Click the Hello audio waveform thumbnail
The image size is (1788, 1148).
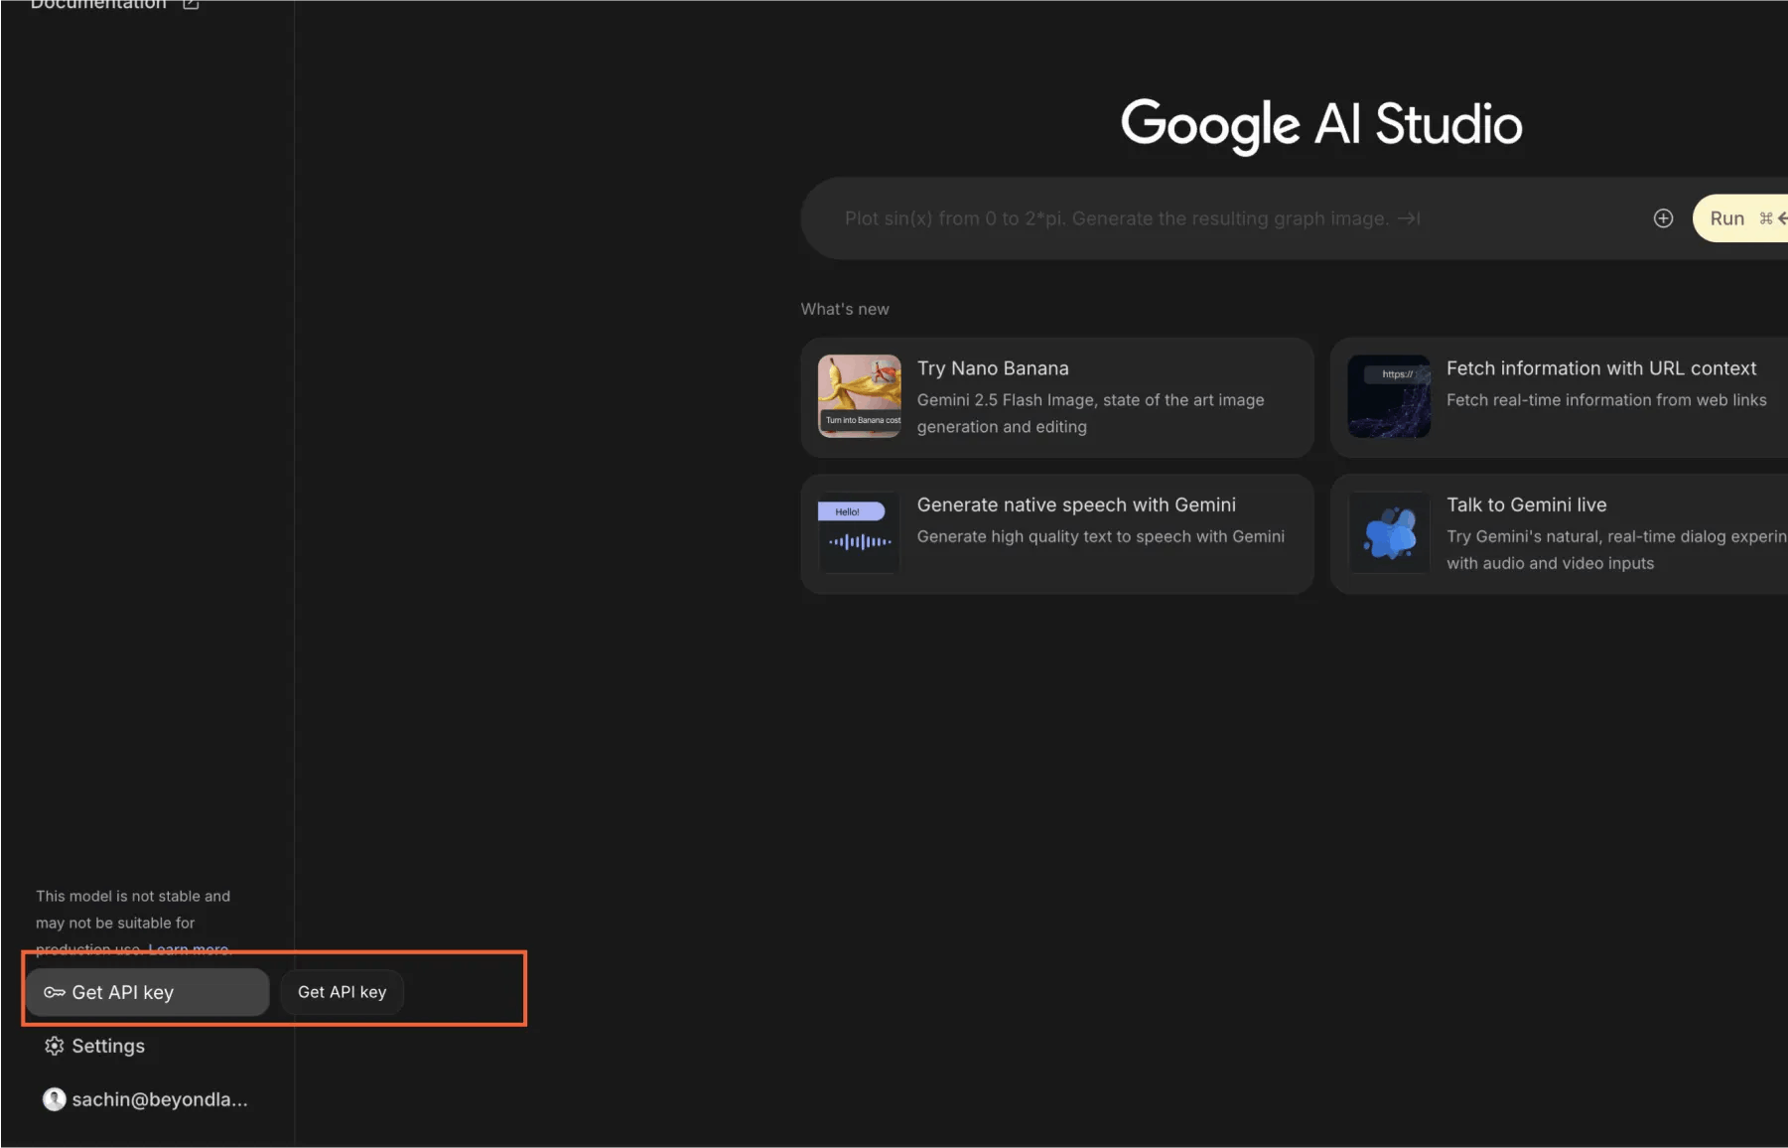pyautogui.click(x=859, y=533)
